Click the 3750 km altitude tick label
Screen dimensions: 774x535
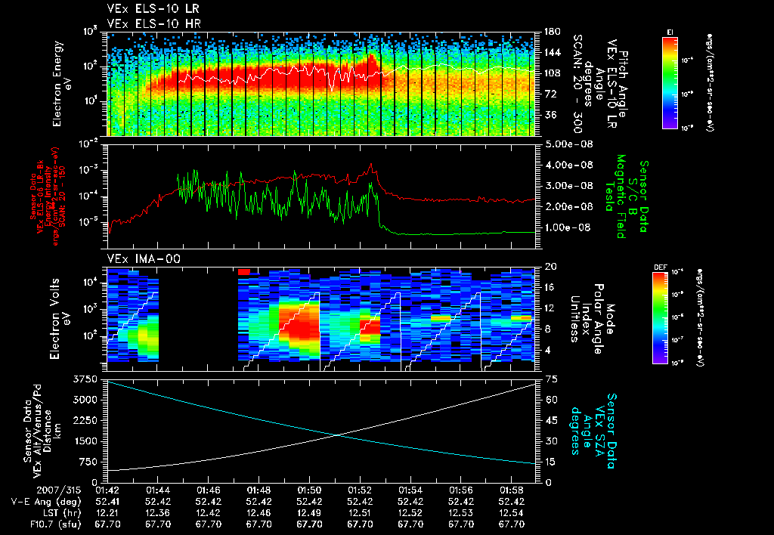pos(85,379)
